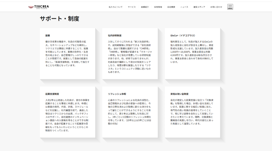This screenshot has height=151, width=272.
Task: Open the hamburger MENU icon
Action: point(230,7)
